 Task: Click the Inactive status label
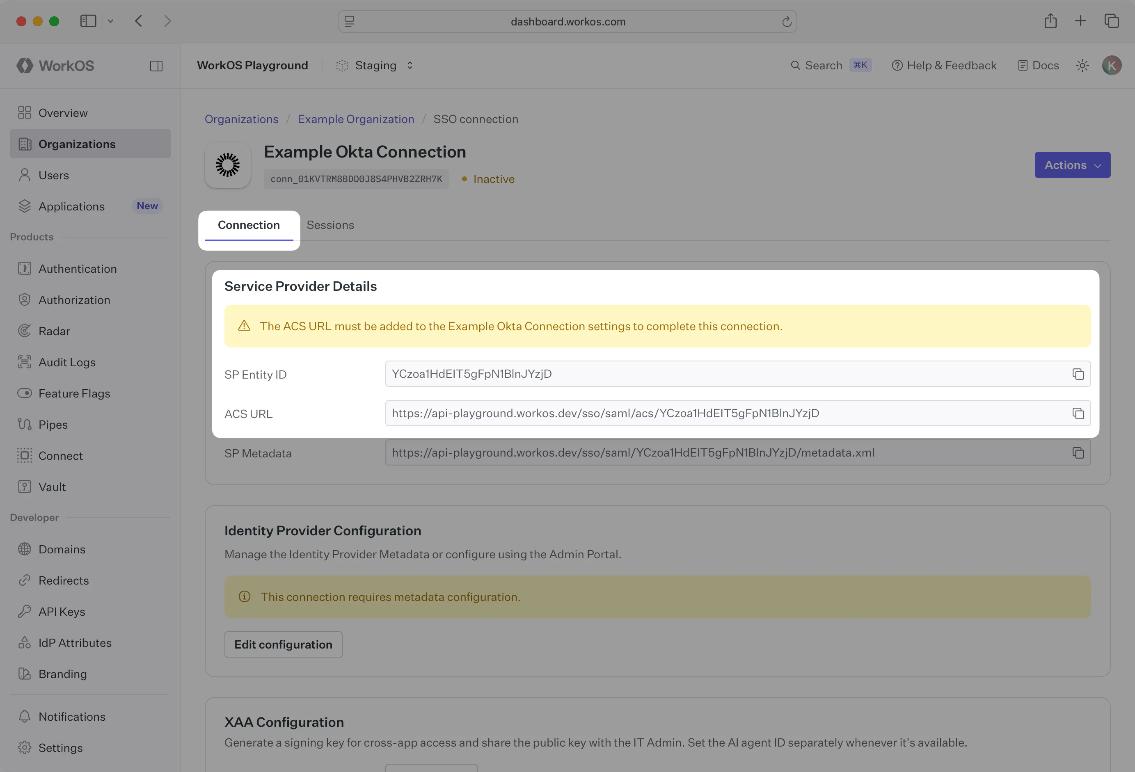(x=488, y=179)
